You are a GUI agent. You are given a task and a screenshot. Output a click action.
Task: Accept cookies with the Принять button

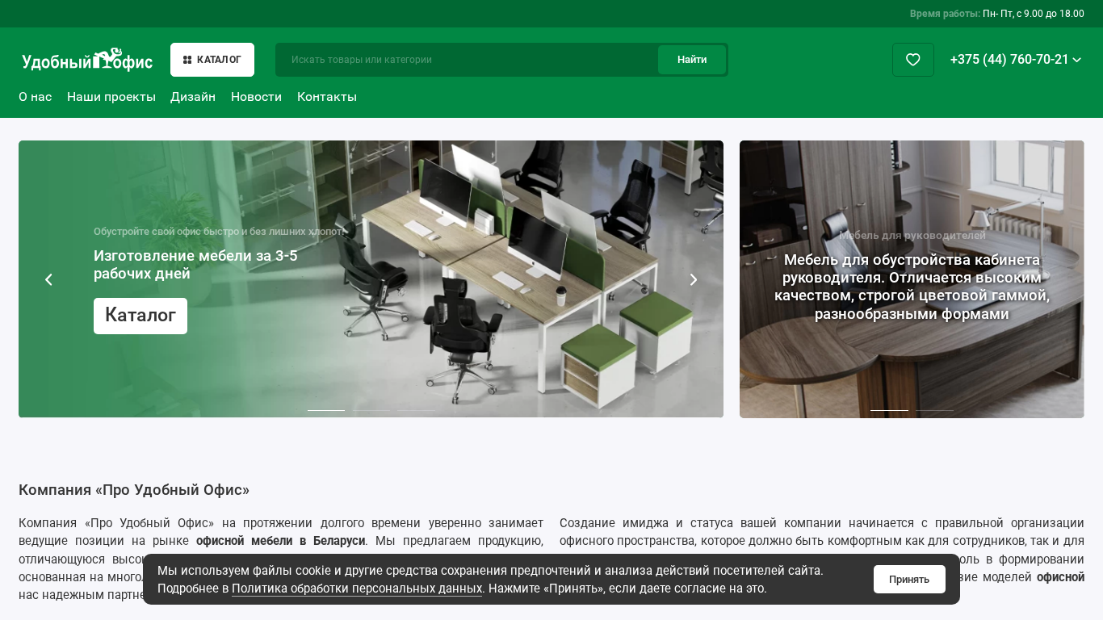pos(909,579)
